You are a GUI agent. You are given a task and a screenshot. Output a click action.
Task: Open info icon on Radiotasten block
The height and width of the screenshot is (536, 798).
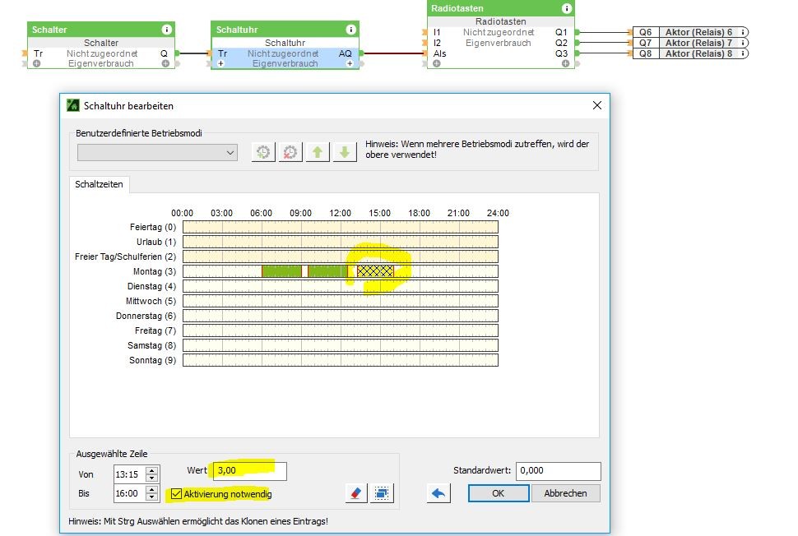(x=566, y=8)
